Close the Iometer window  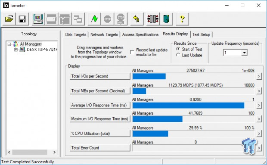click(x=258, y=5)
